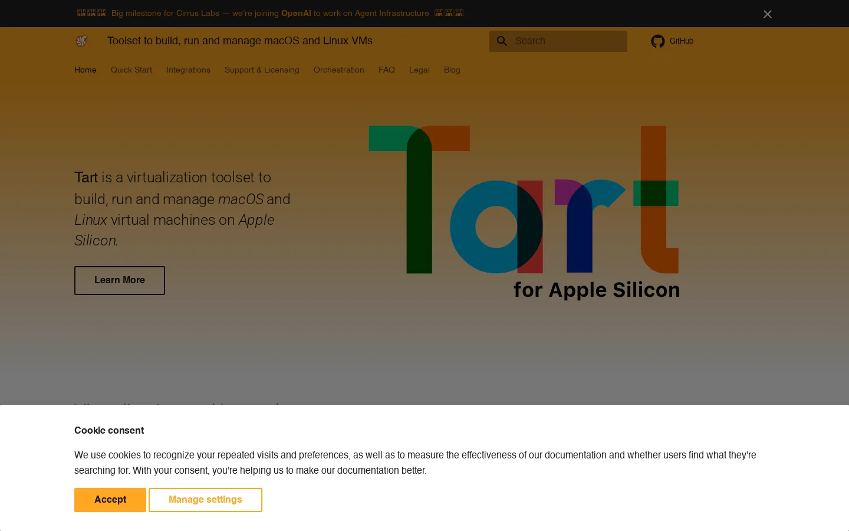
Task: View the Legal tab
Action: [x=419, y=70]
